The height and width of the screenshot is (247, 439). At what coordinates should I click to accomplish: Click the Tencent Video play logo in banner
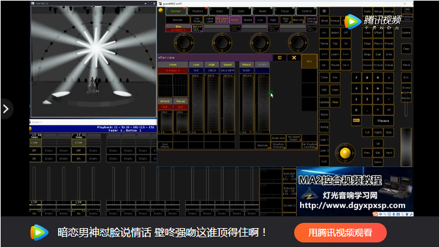[39, 232]
